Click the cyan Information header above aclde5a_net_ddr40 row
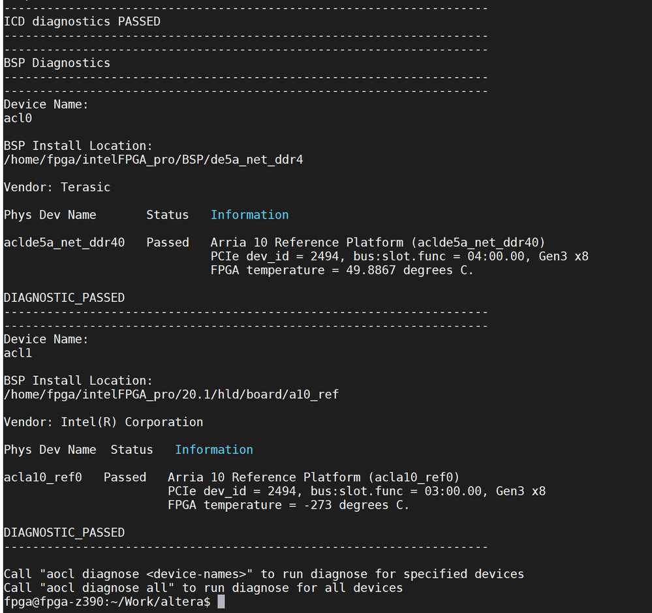The image size is (652, 613). (x=249, y=215)
